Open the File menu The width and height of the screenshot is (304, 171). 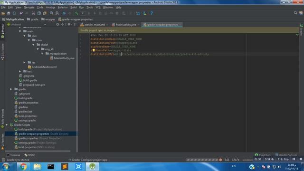click(3, 8)
